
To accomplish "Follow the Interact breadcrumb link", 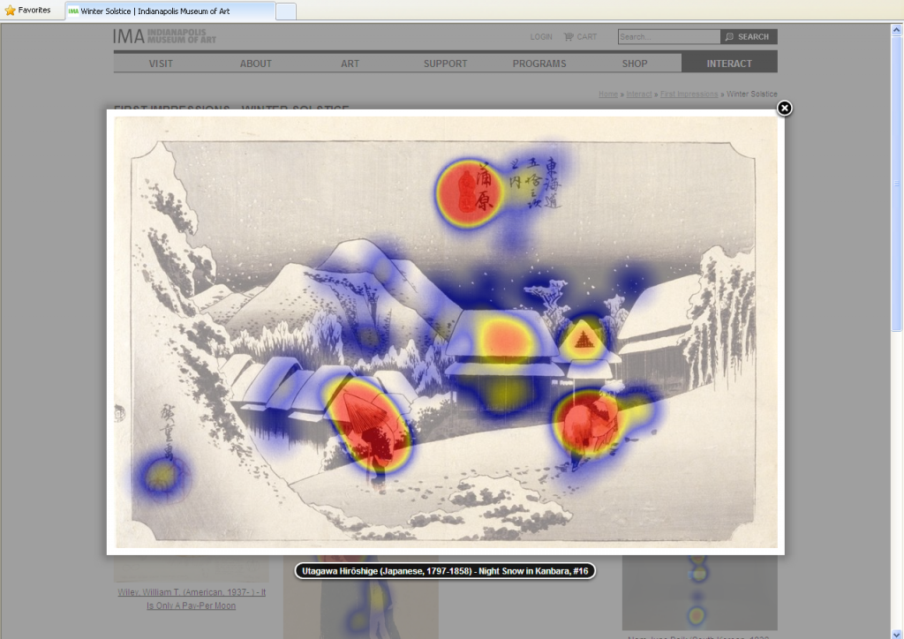I will click(x=639, y=94).
